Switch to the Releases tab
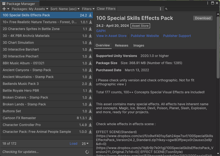Screen dimensions: 220x156 pyautogui.click(x=122, y=46)
